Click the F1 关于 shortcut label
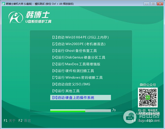 click(x=10, y=121)
